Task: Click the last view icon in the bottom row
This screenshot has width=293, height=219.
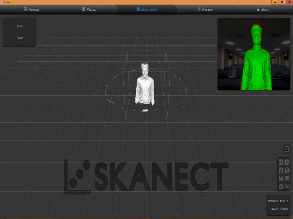Action: [287, 187]
